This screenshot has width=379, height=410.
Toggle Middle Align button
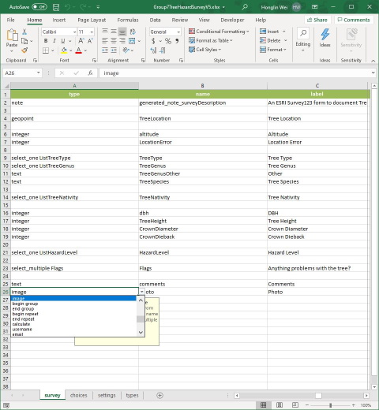114,32
